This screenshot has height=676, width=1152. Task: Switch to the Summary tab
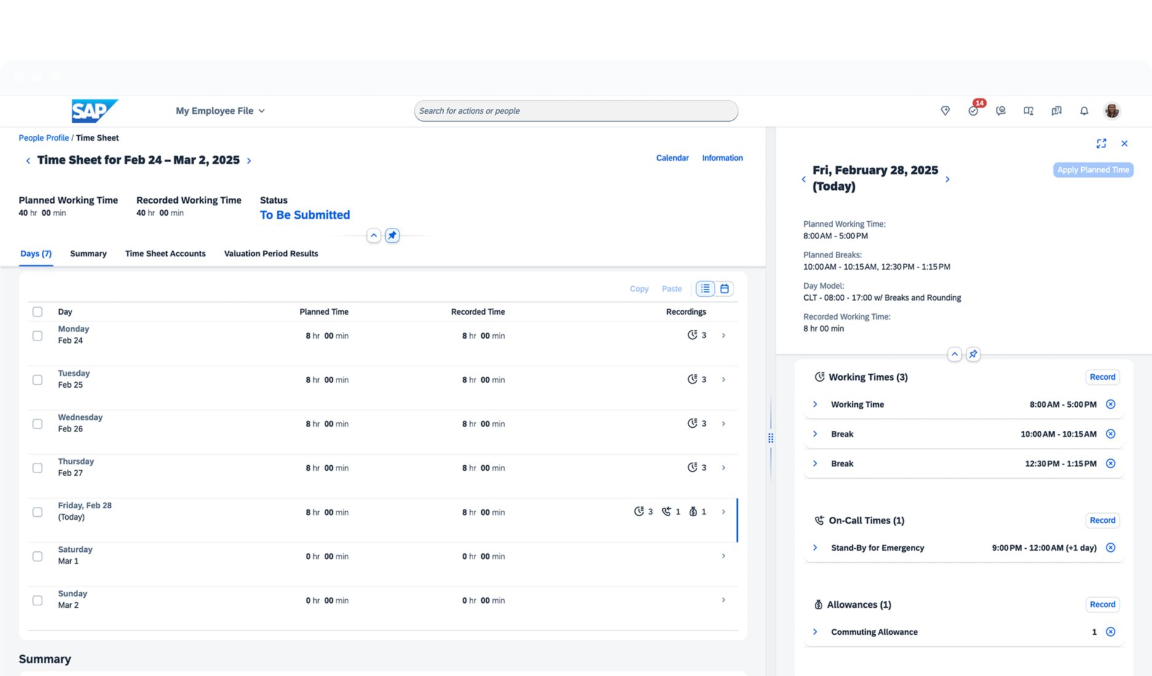click(88, 253)
